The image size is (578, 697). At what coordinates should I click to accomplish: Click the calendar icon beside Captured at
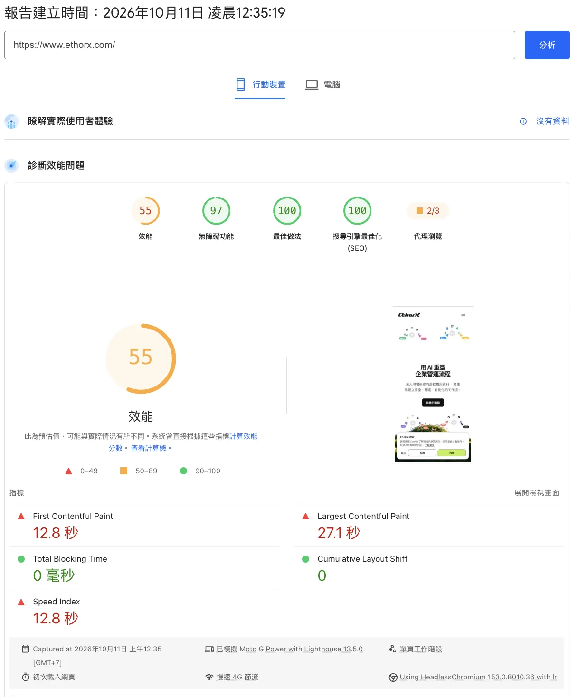point(26,649)
